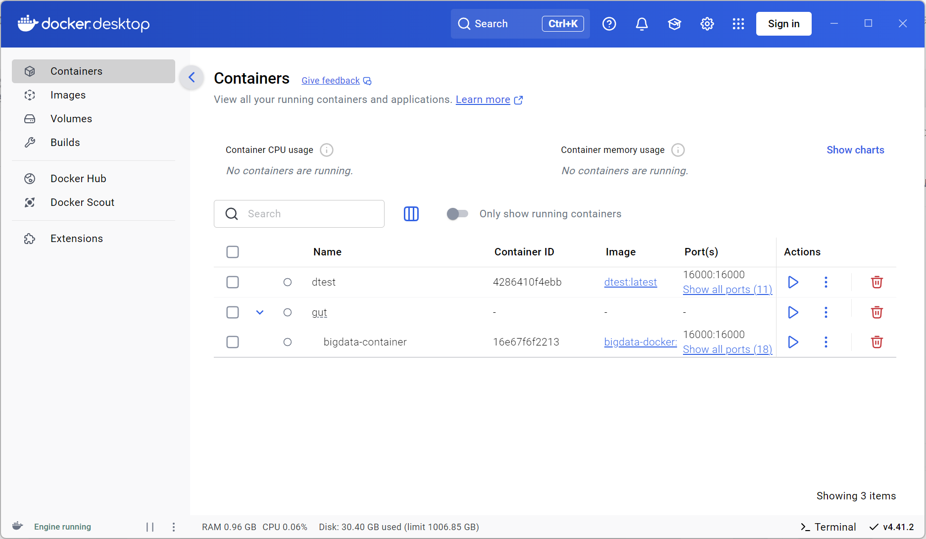Start bigdata-container with play icon
Viewport: 926px width, 539px height.
[793, 342]
